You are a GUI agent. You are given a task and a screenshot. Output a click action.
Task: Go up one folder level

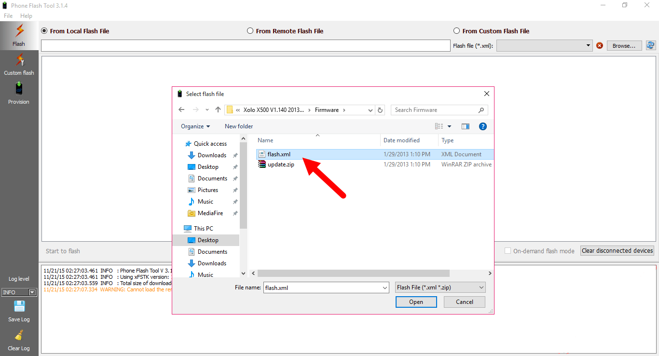(x=218, y=110)
